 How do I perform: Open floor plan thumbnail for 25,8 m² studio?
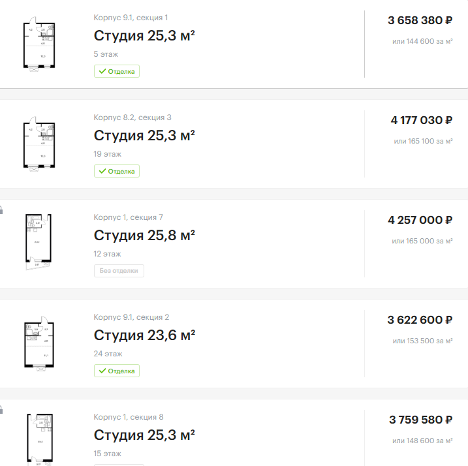point(39,241)
